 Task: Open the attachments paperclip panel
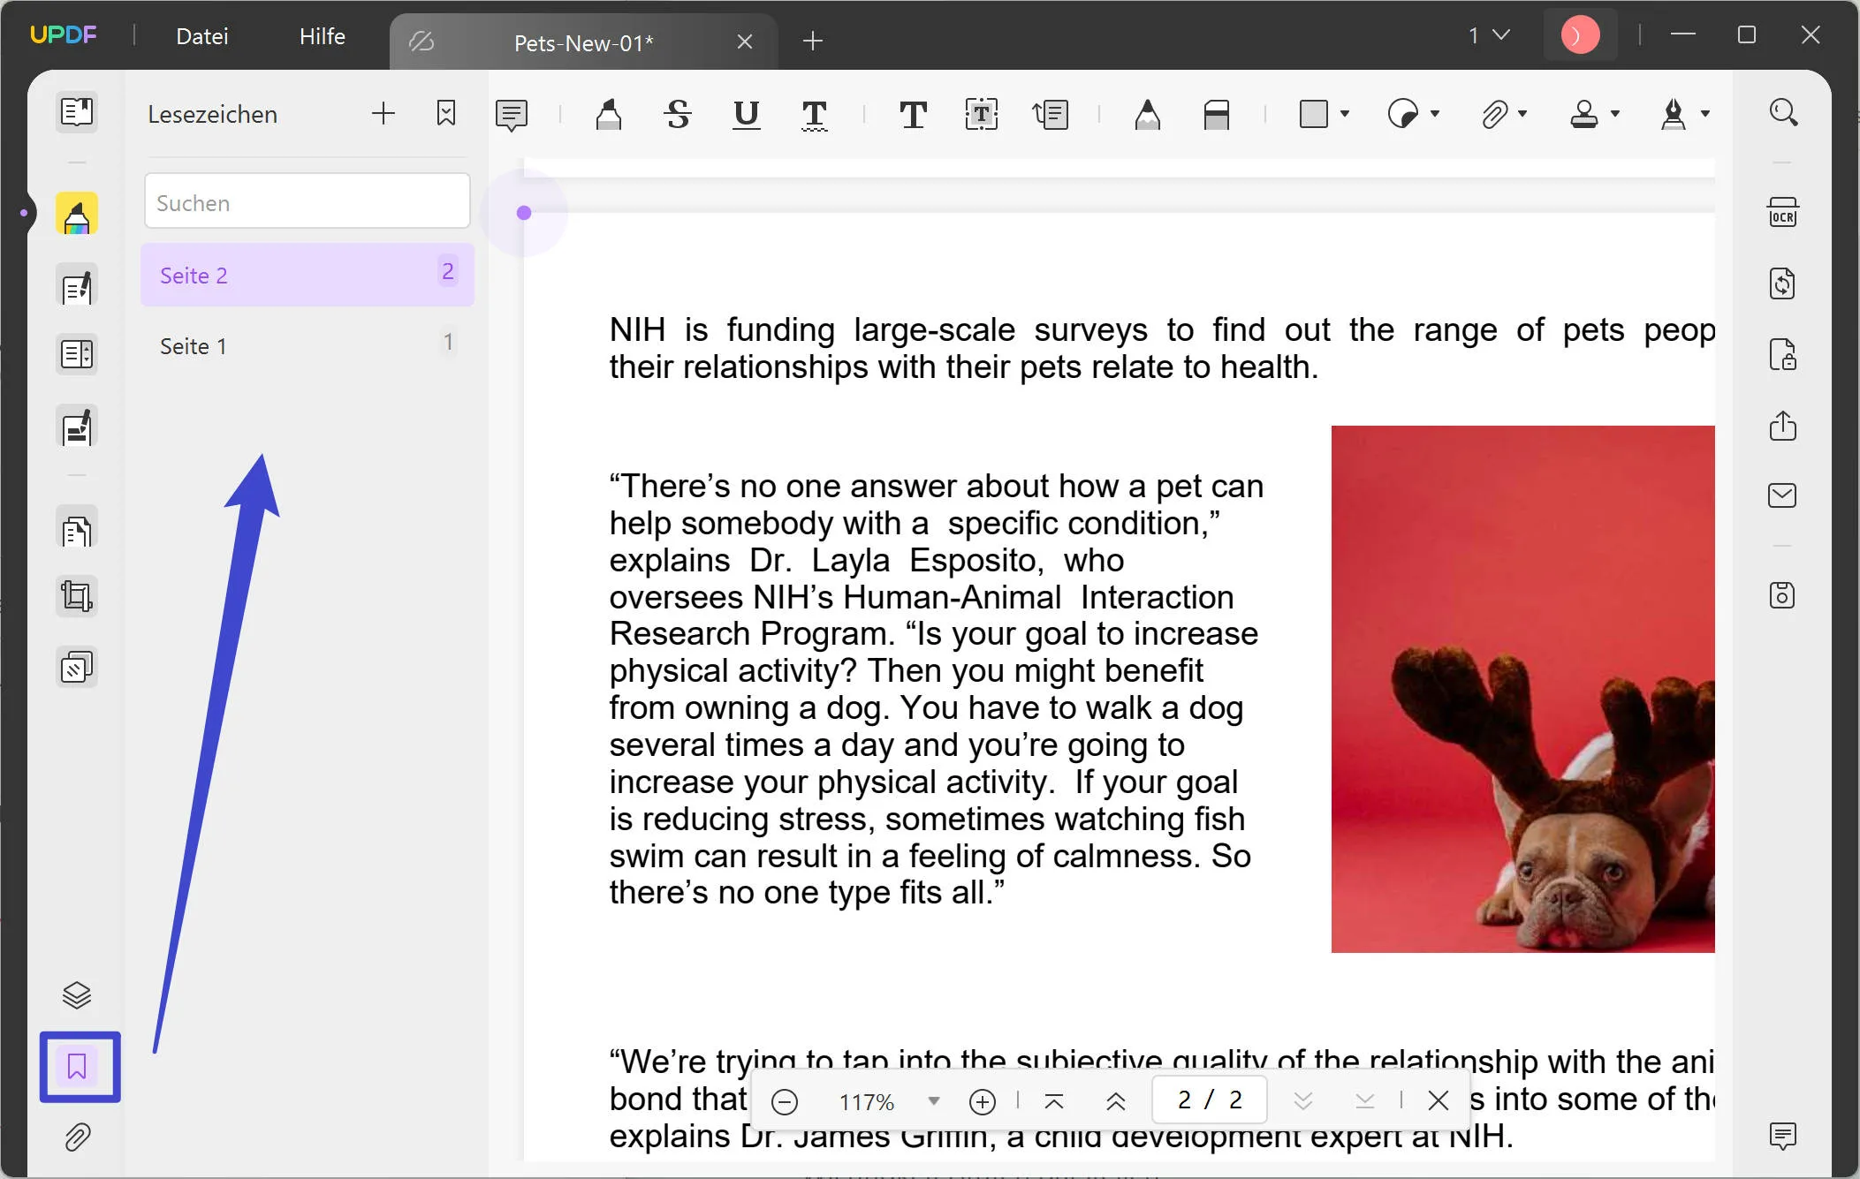[x=77, y=1137]
